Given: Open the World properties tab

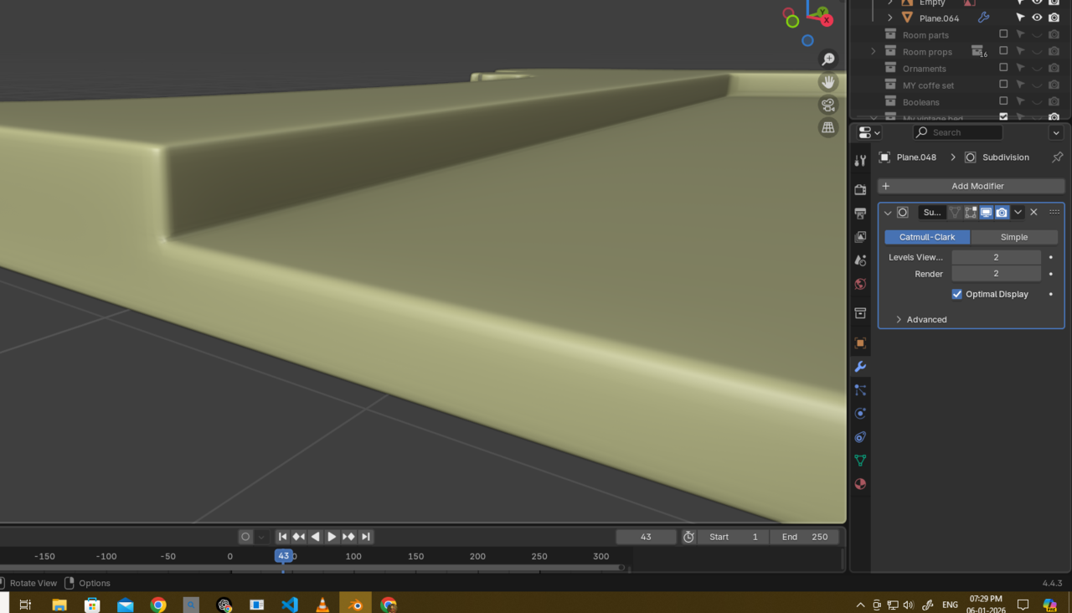Looking at the screenshot, I should click(x=860, y=284).
